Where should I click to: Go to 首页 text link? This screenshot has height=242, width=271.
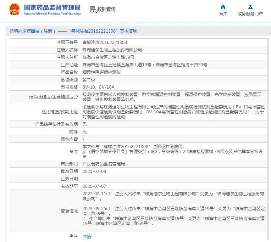[x=223, y=13]
